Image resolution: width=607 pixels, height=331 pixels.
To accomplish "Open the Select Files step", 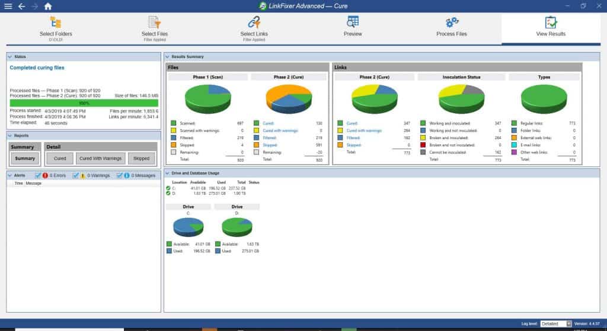I will point(155,28).
